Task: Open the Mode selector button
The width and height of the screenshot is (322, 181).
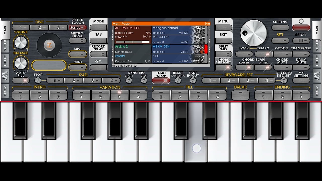Action: (x=98, y=28)
